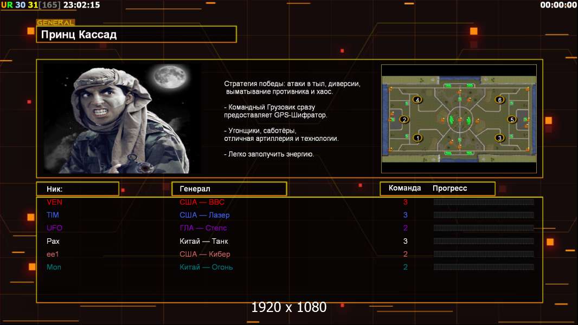Click the team number in ee1's row
This screenshot has width=578, height=325.
point(405,254)
